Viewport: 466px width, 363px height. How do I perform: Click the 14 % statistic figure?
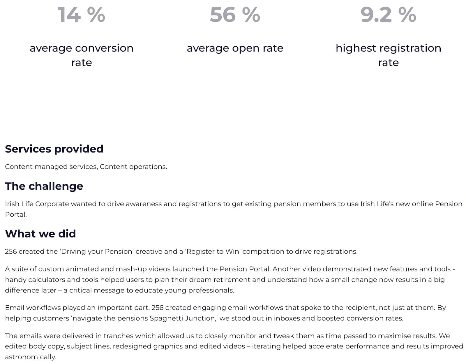pyautogui.click(x=81, y=15)
